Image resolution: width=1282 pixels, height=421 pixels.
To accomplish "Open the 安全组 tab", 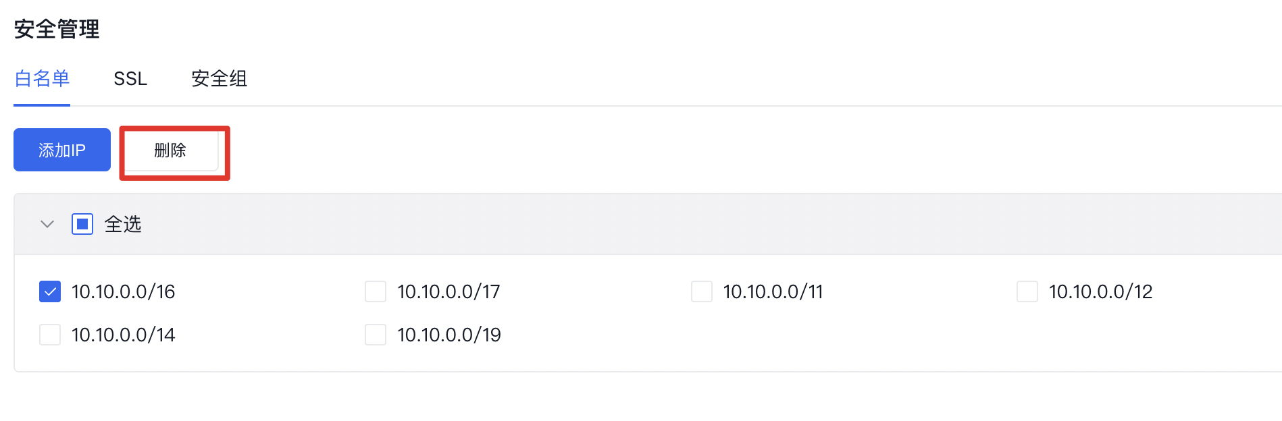I will (x=220, y=79).
